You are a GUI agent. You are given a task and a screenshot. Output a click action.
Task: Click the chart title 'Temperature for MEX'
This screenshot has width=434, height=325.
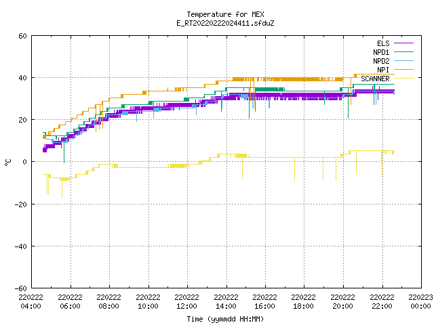(x=225, y=14)
